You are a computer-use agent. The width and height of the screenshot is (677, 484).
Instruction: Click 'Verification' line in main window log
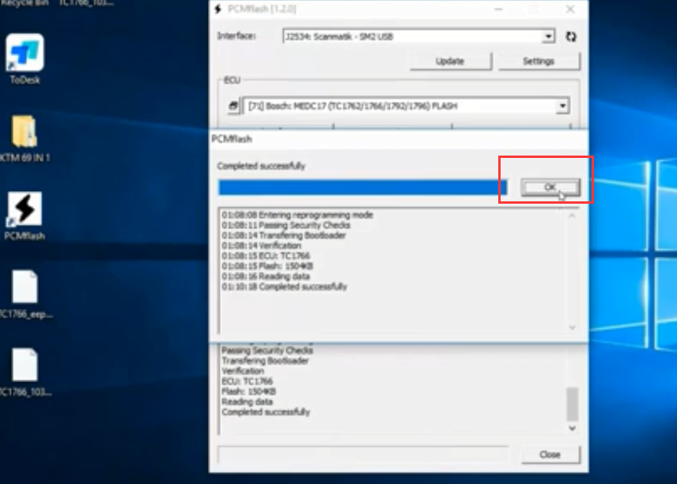point(243,371)
